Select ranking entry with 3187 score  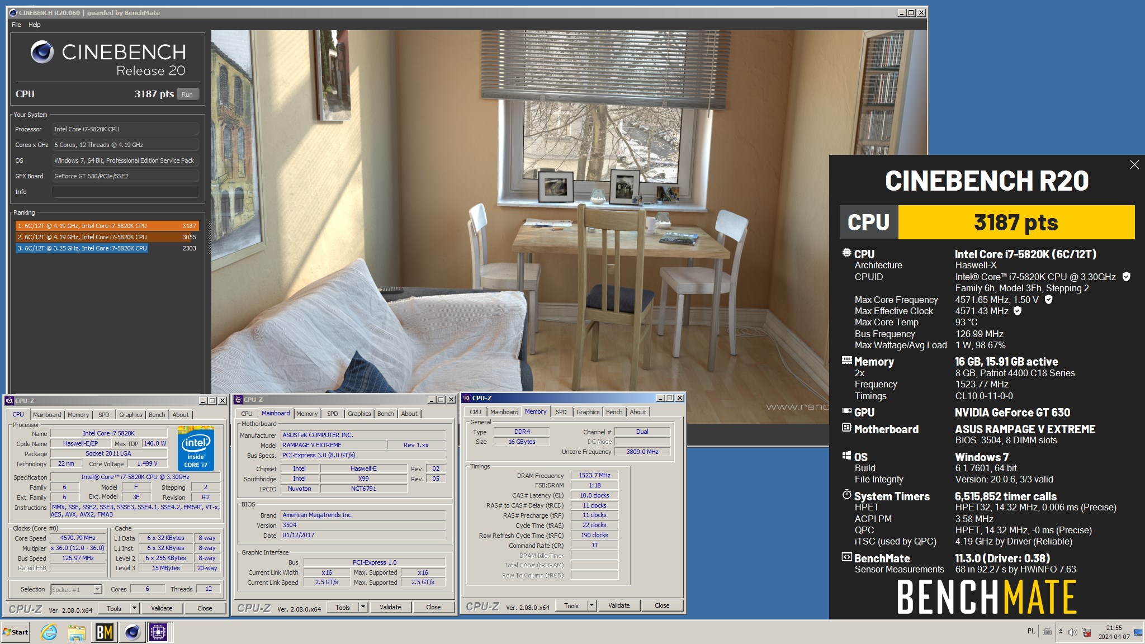[x=107, y=226]
